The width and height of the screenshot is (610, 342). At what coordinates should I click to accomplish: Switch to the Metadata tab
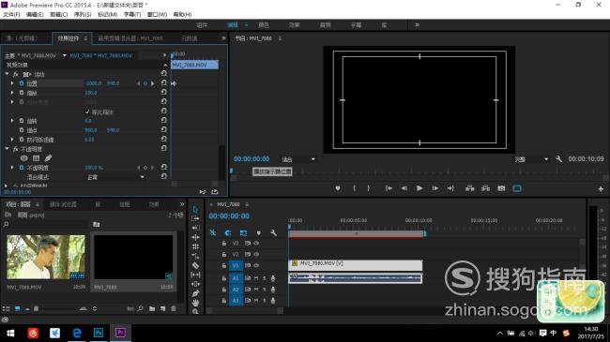click(x=190, y=38)
